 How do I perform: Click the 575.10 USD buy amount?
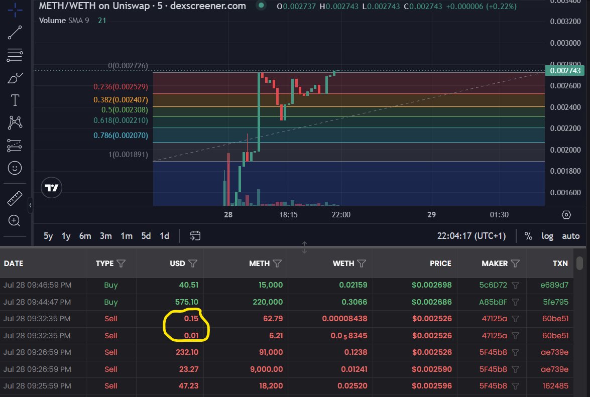pyautogui.click(x=187, y=302)
